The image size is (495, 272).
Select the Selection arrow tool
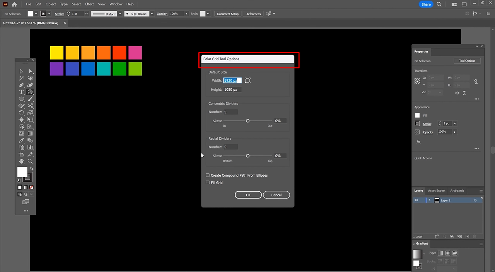pyautogui.click(x=22, y=71)
